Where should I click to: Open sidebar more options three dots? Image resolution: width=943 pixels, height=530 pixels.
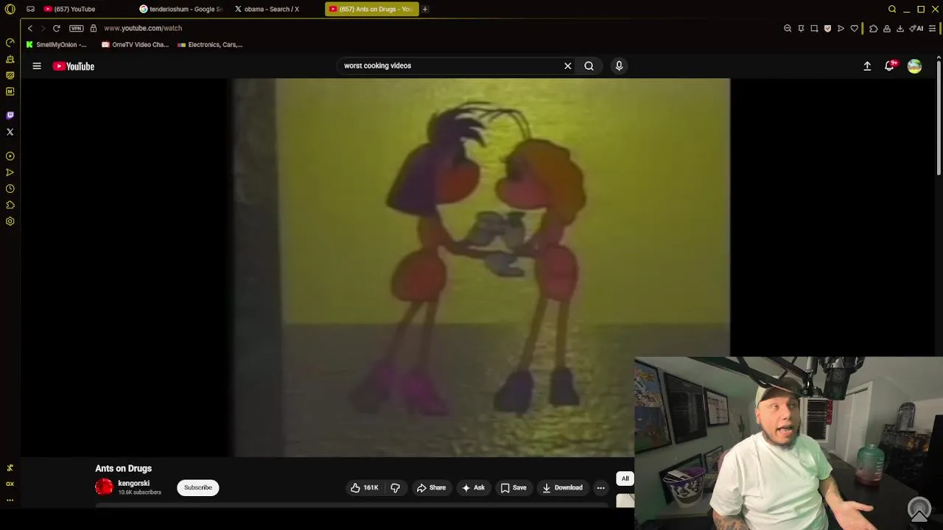[10, 500]
